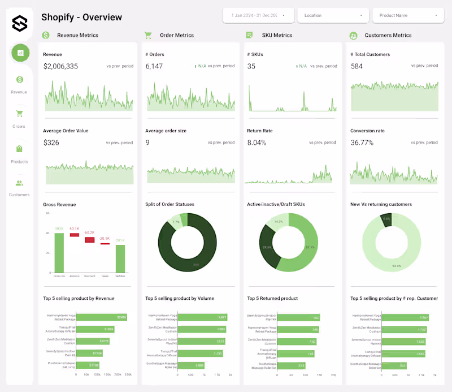
Task: Click HarmonyHaven Yoga bar in rep. Customer chart
Action: (405, 317)
